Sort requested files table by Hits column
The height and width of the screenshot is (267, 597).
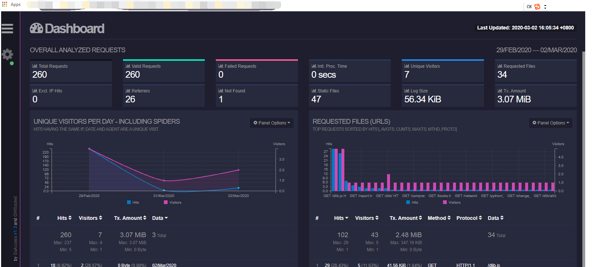coord(341,218)
